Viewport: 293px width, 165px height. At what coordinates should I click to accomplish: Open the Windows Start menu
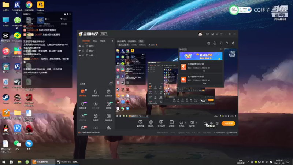click(x=4, y=162)
